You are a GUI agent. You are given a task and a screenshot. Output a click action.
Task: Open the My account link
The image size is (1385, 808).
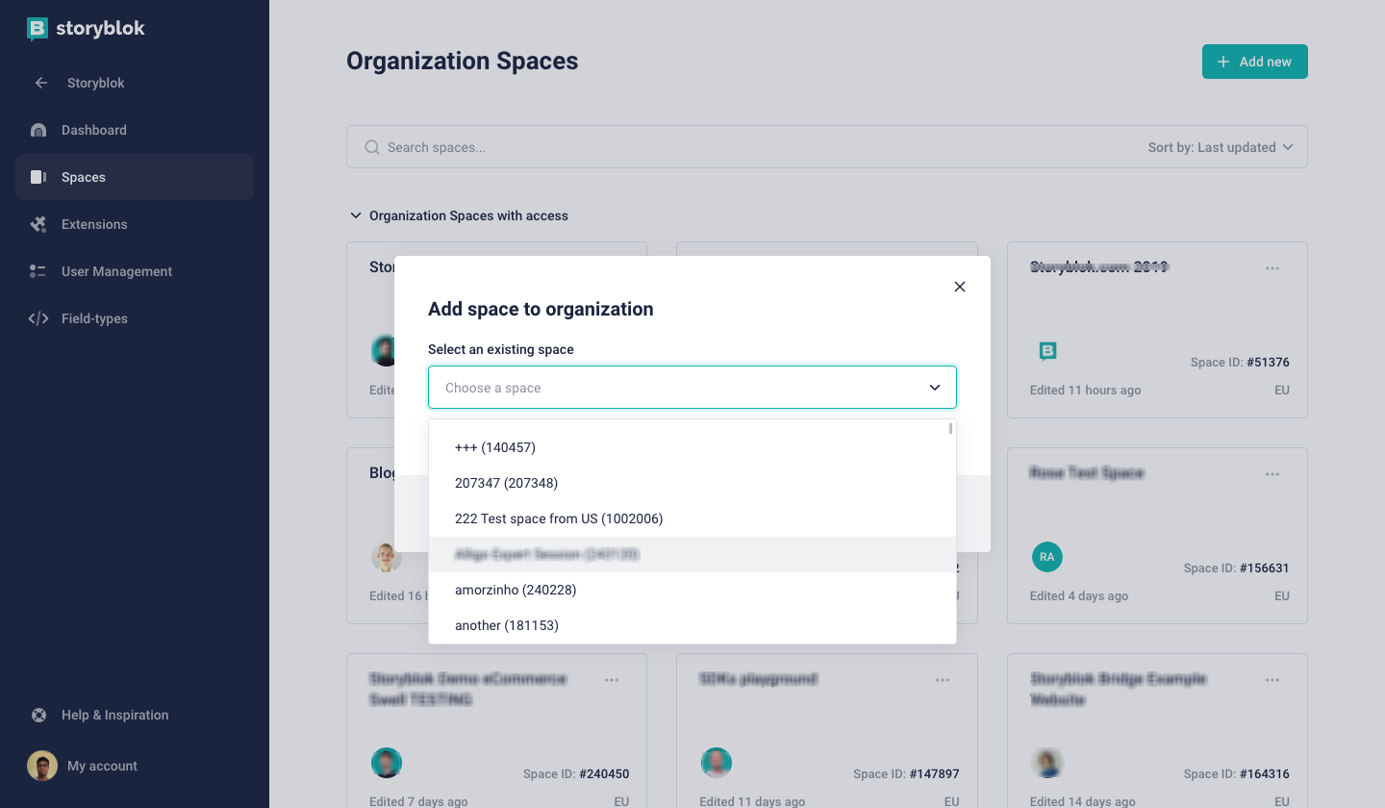102,766
